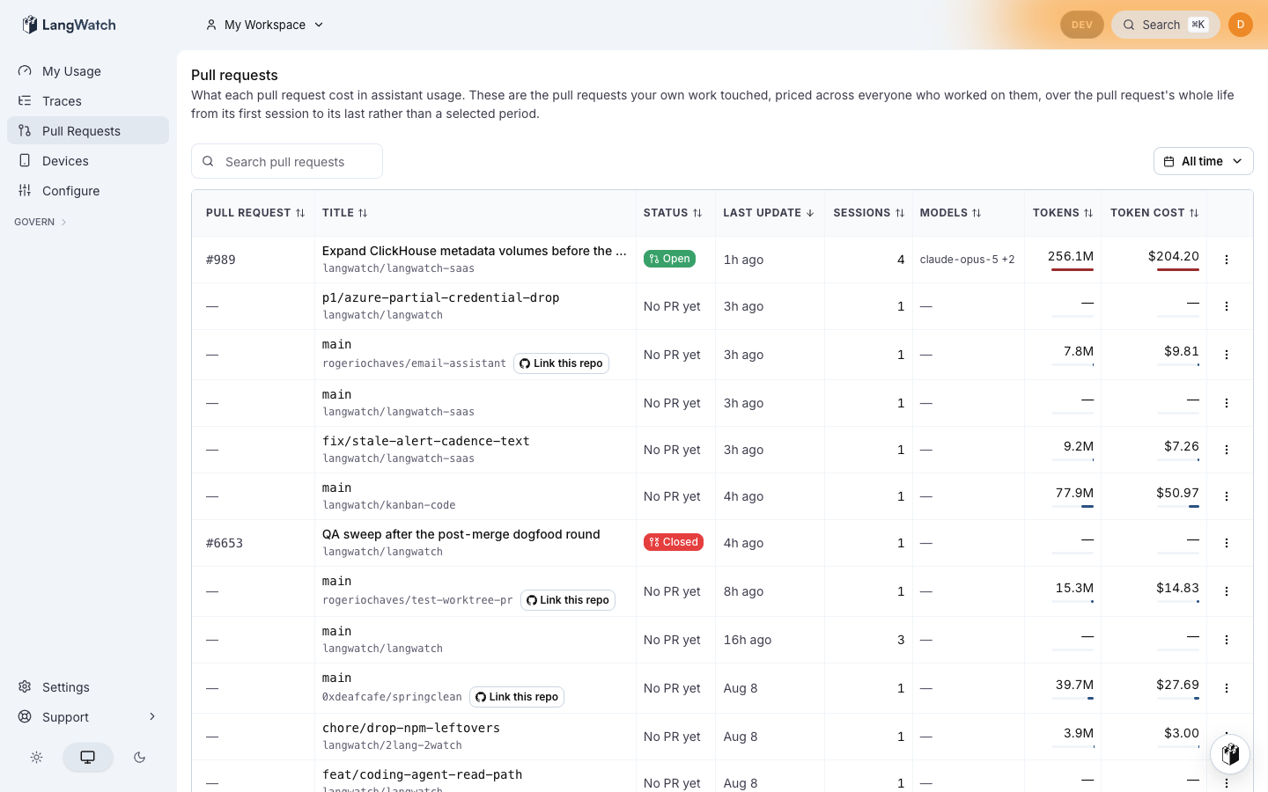The height and width of the screenshot is (792, 1268).
Task: Click the #6653 pull request number
Action: 225,543
